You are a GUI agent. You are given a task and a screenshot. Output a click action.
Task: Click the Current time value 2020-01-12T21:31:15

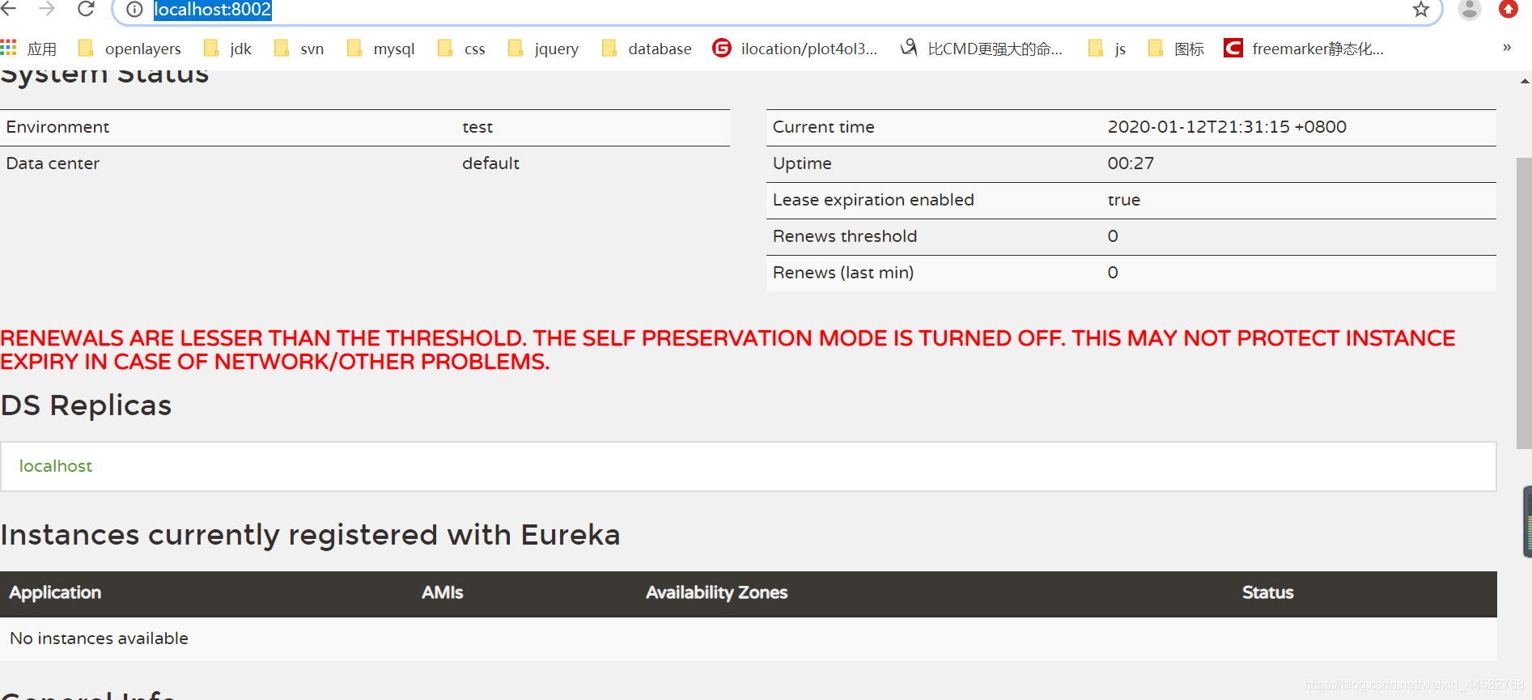click(1227, 127)
